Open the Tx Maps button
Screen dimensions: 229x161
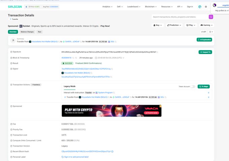(204, 87)
